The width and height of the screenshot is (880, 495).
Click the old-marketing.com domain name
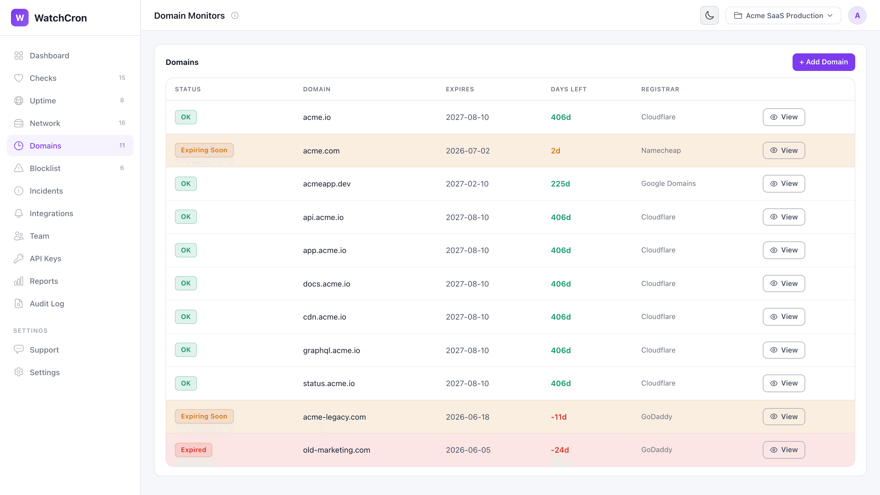coord(337,450)
